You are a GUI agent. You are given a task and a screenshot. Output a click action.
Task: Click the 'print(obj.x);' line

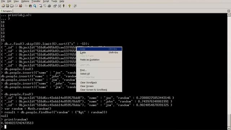pyautogui.click(x=20, y=15)
